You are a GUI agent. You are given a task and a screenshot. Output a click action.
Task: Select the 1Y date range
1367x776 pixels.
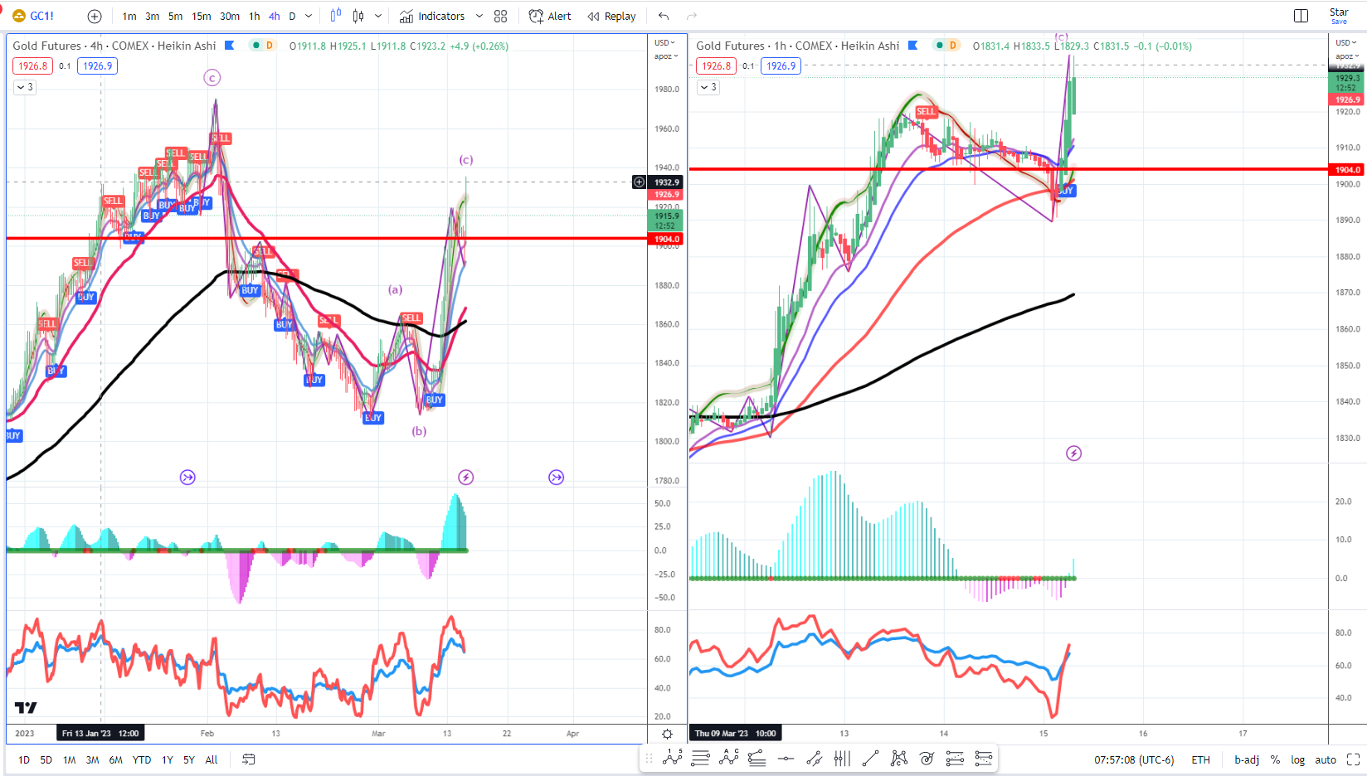(x=168, y=760)
